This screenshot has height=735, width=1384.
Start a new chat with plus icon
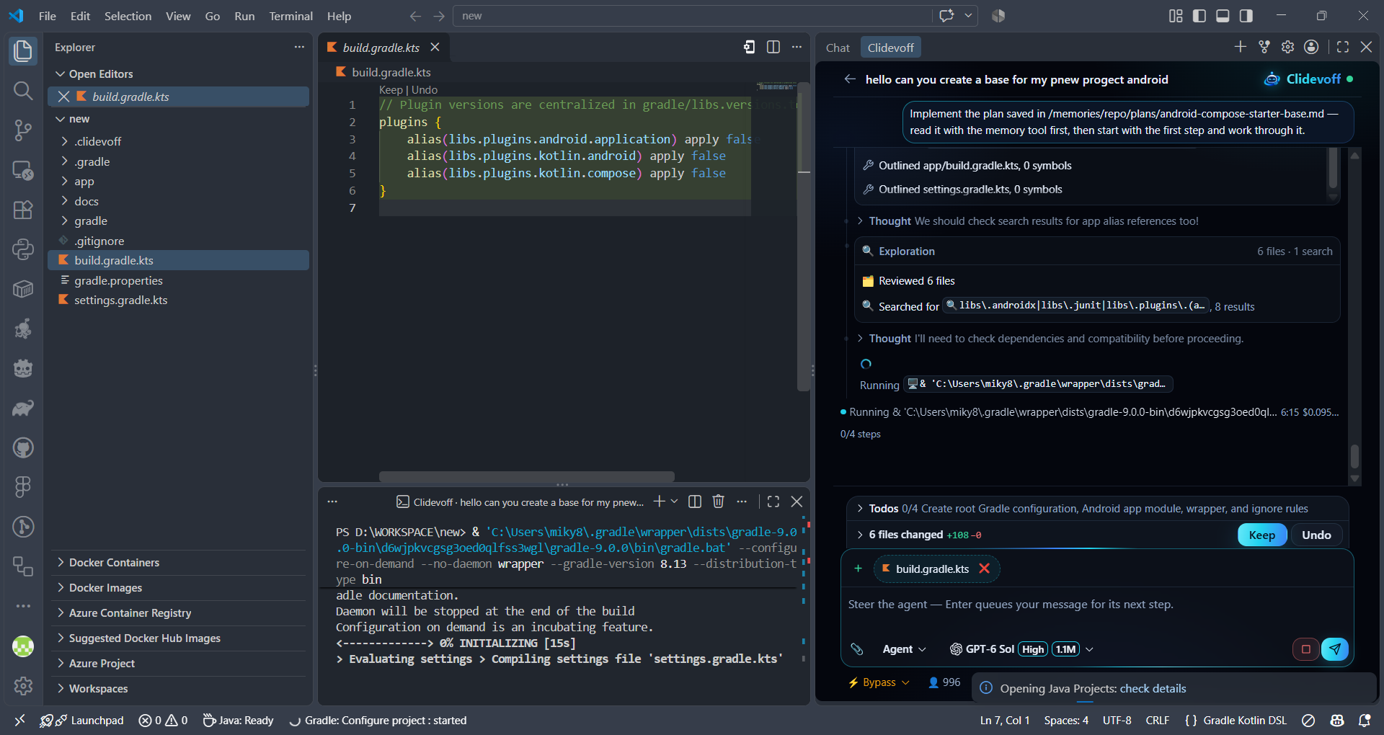tap(1240, 47)
